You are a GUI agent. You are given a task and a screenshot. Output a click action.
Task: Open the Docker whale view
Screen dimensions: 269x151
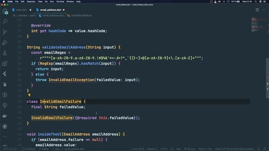tap(5, 116)
